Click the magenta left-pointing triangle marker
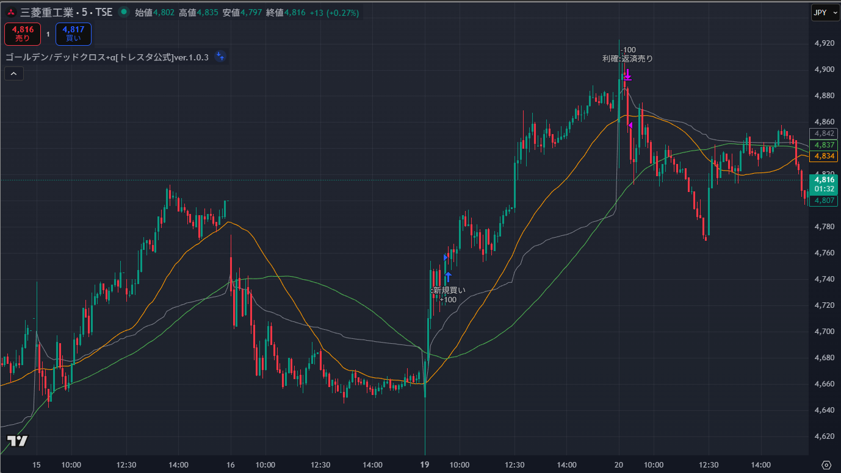The height and width of the screenshot is (473, 841). click(x=629, y=125)
